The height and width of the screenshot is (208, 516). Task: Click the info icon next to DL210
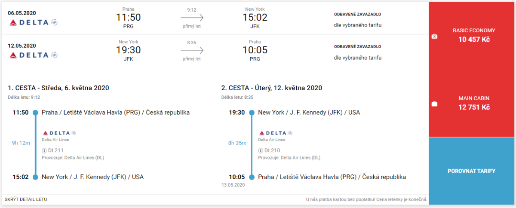[x=260, y=150]
